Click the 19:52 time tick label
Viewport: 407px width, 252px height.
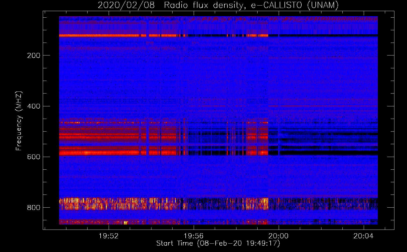[109, 236]
